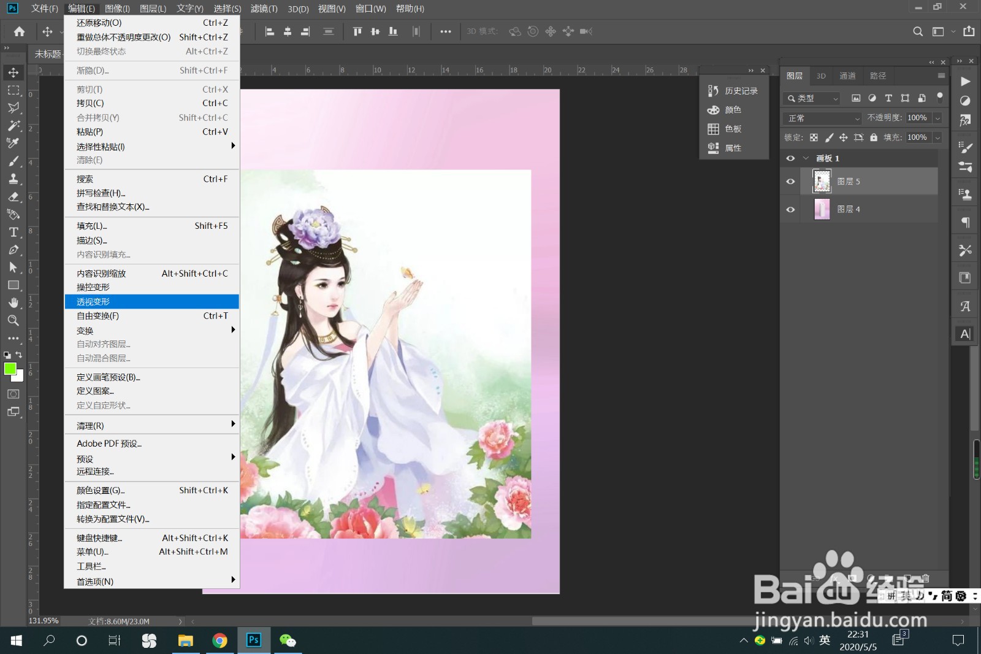Hide 图层 5 using its eye icon
The height and width of the screenshot is (654, 981).
790,182
